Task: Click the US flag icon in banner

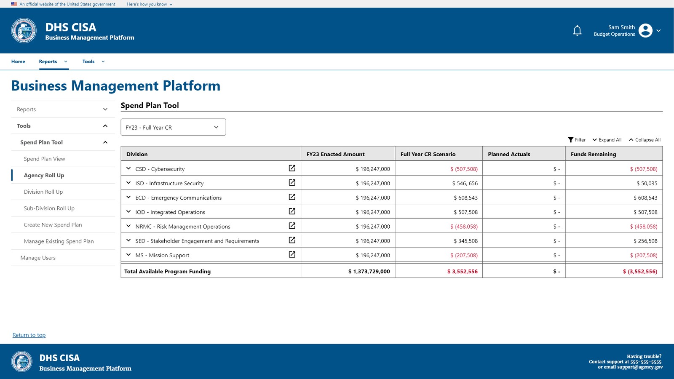Action: (x=14, y=4)
